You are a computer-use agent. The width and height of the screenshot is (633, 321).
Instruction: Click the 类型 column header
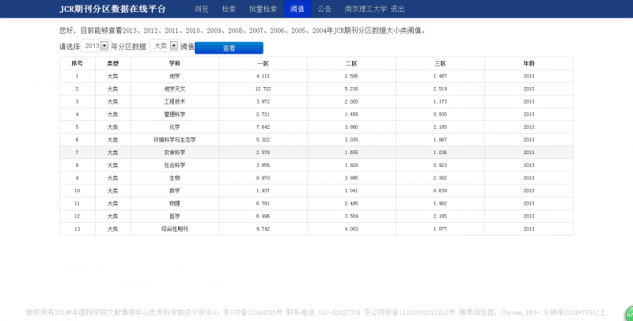tap(112, 63)
